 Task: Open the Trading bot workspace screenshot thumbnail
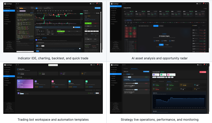(x=53, y=89)
